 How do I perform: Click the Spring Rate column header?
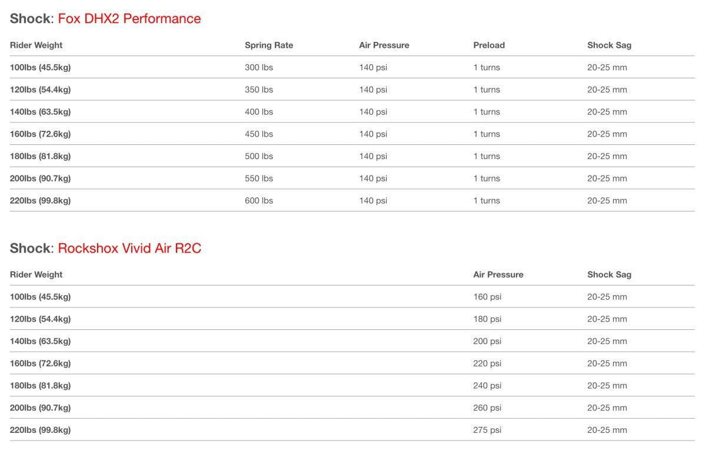click(269, 45)
